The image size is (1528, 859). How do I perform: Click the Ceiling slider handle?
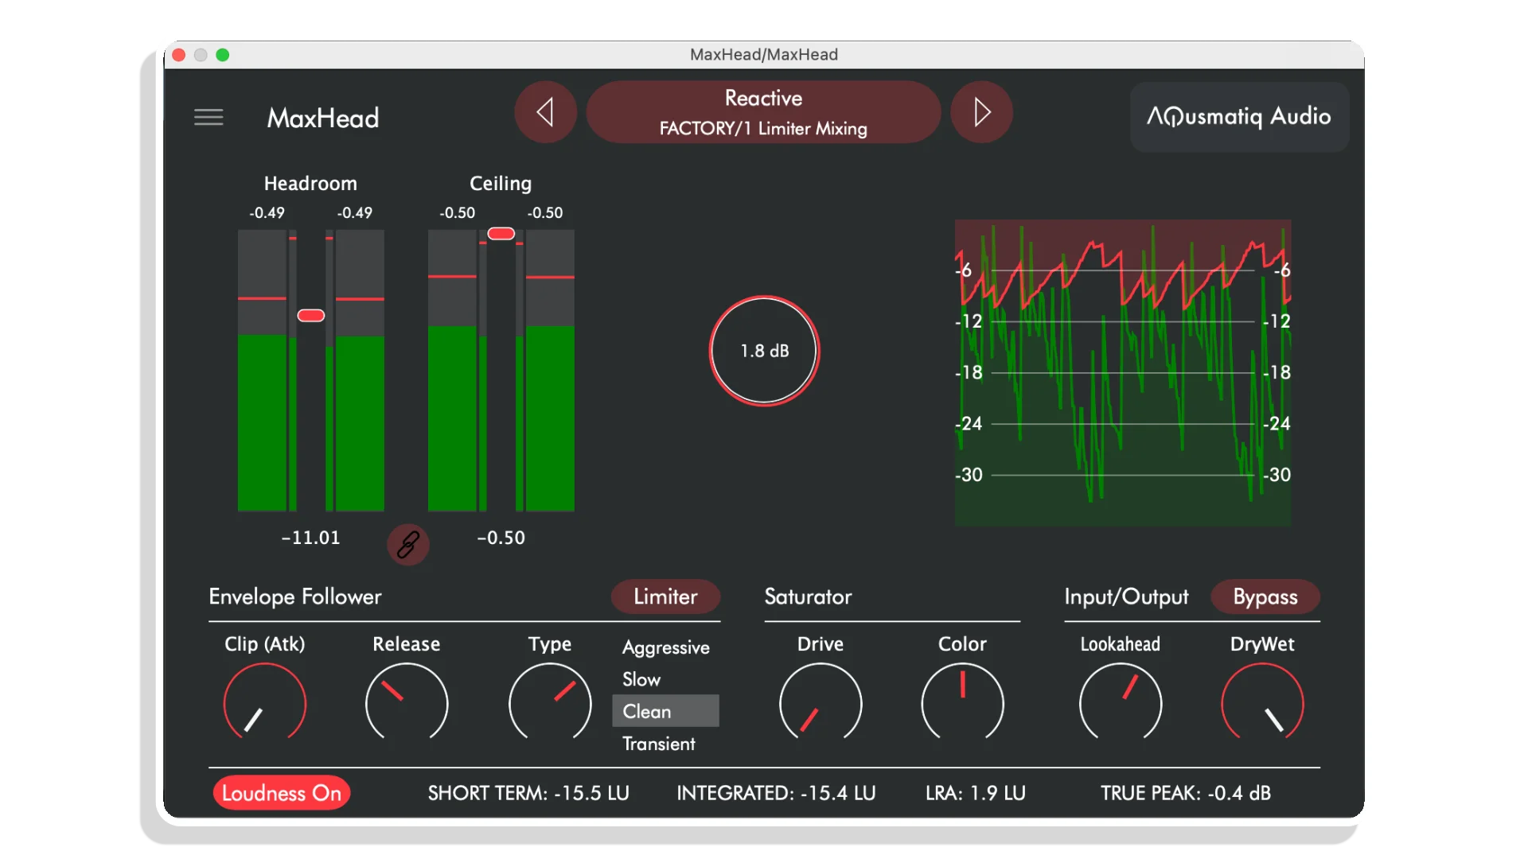click(501, 234)
